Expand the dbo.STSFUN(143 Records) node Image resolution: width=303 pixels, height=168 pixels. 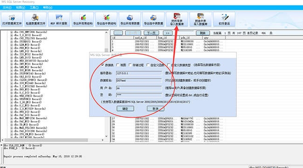click(x=12, y=73)
